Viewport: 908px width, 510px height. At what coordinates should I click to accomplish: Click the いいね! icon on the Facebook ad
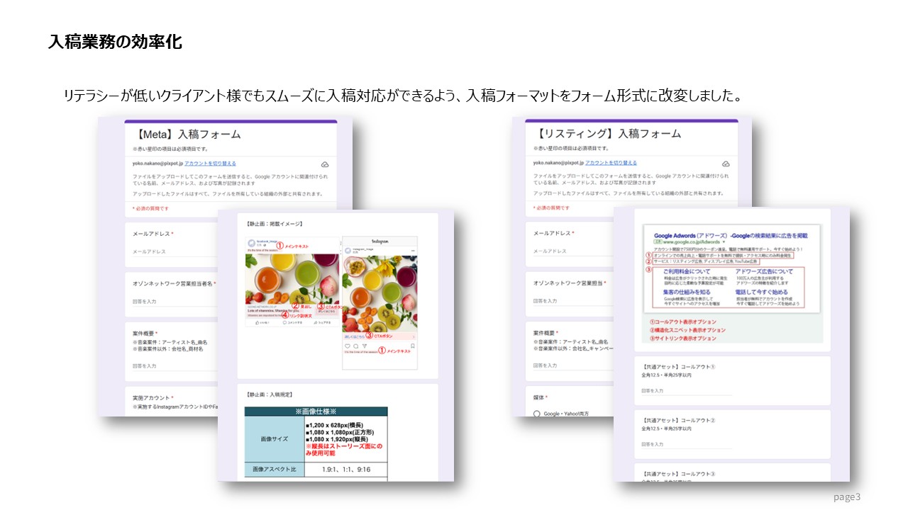pyautogui.click(x=258, y=322)
